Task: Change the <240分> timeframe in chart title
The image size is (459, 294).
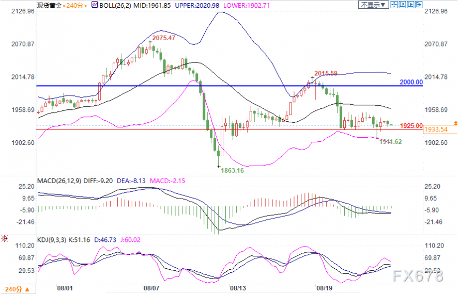Action: tap(75, 5)
